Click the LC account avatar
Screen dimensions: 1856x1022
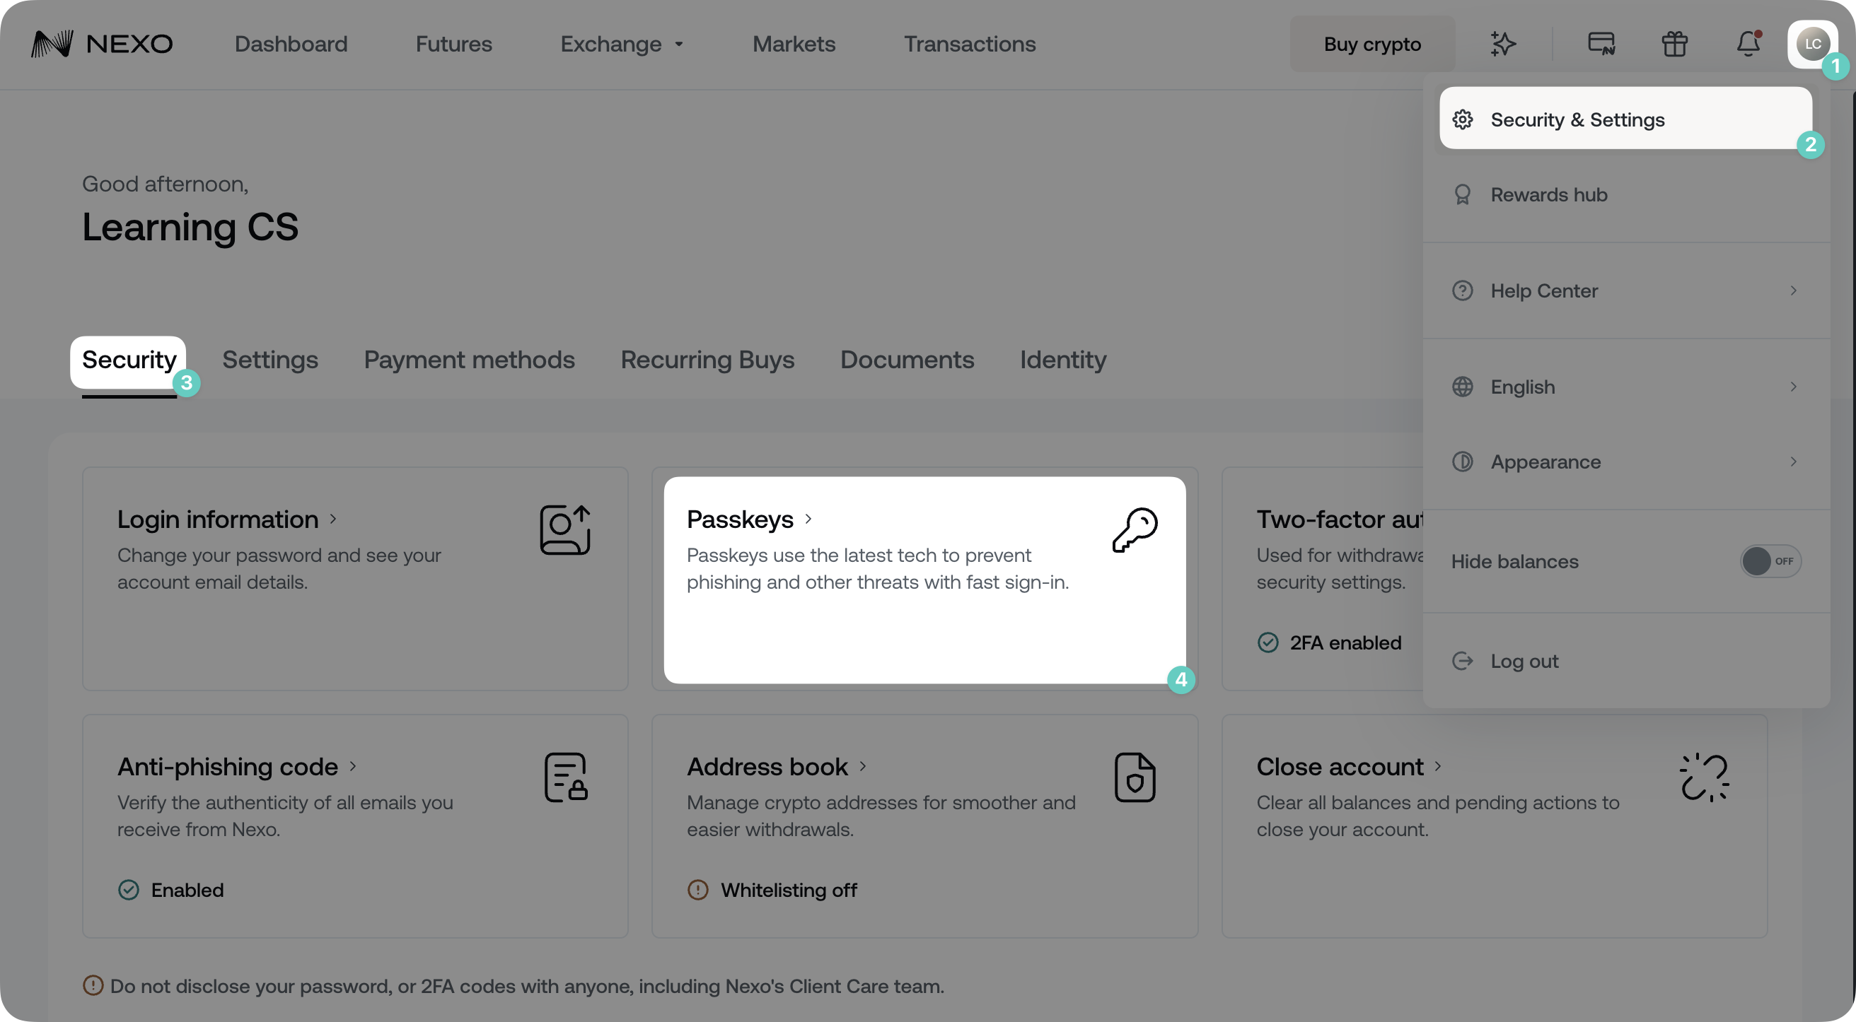(1812, 43)
